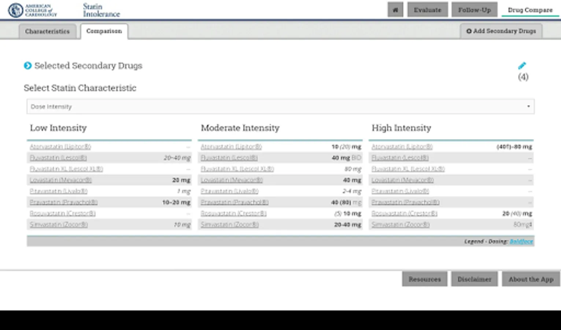
Task: Click Lovastatin (Mevacor) in Low Intensity
Action: click(61, 180)
